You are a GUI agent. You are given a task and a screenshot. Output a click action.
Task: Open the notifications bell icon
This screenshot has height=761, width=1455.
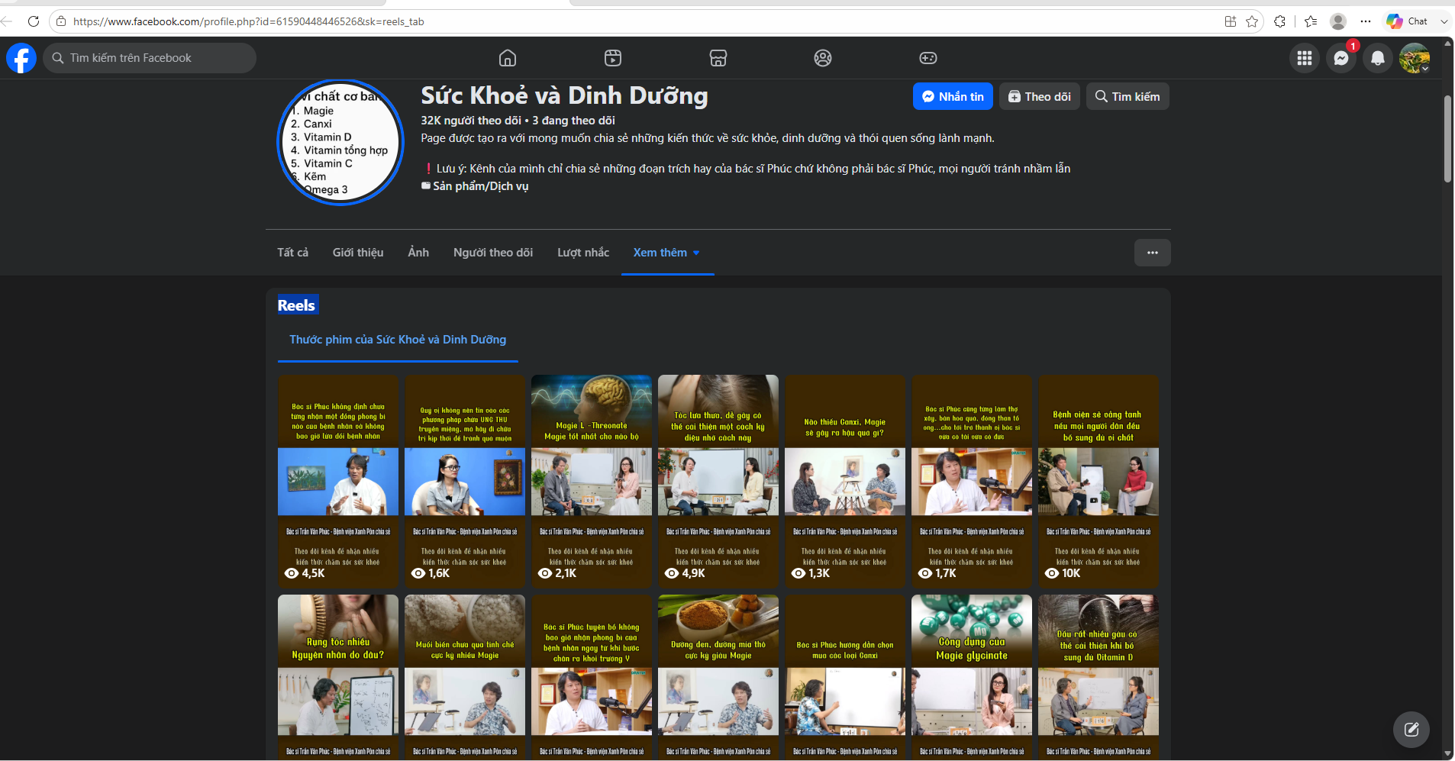tap(1378, 58)
